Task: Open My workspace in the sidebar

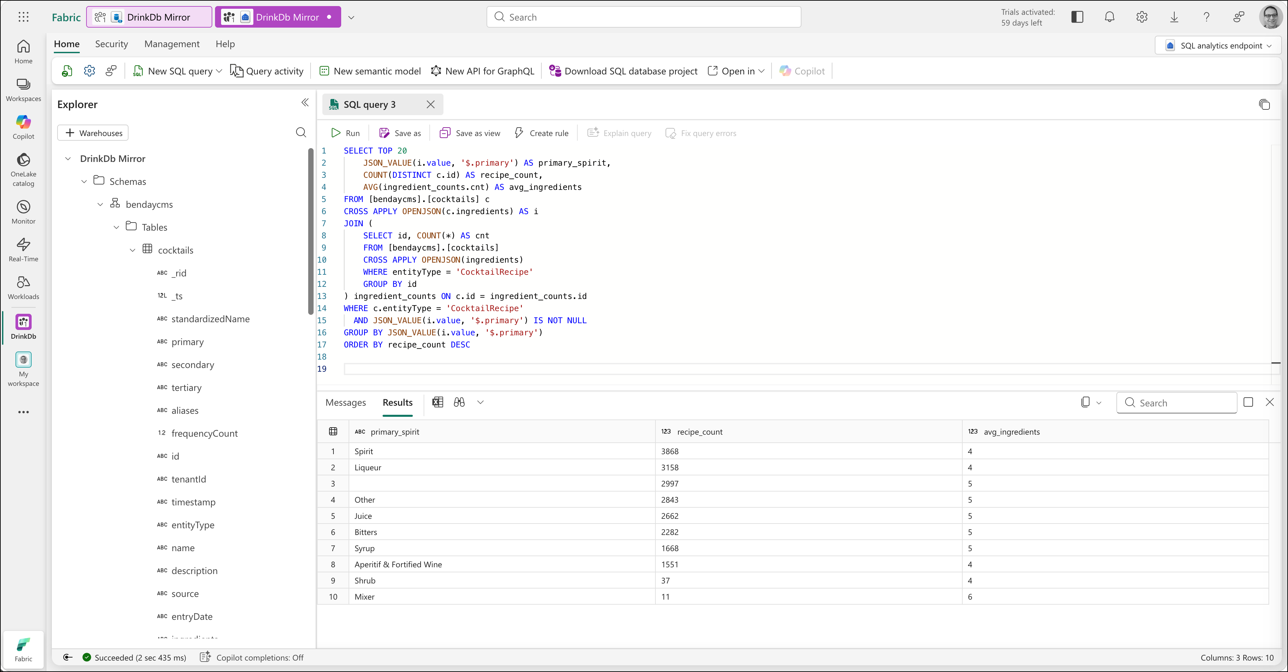Action: pos(24,369)
